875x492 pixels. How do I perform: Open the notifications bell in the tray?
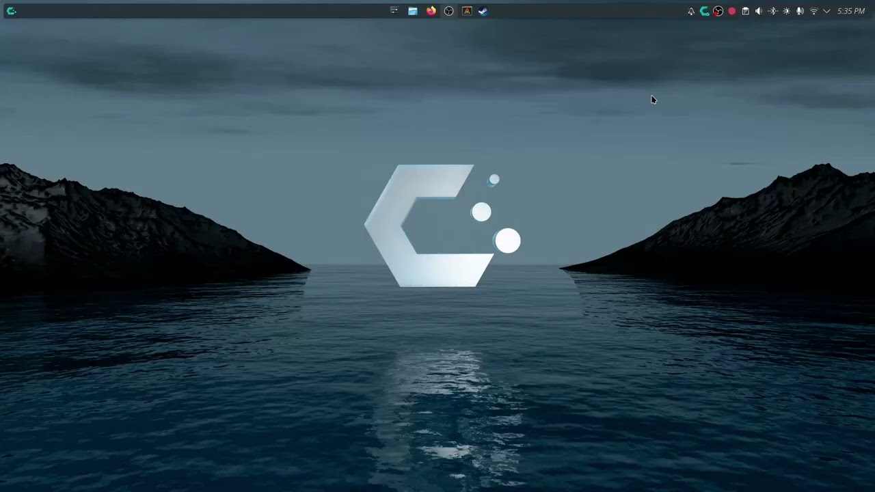pos(691,11)
